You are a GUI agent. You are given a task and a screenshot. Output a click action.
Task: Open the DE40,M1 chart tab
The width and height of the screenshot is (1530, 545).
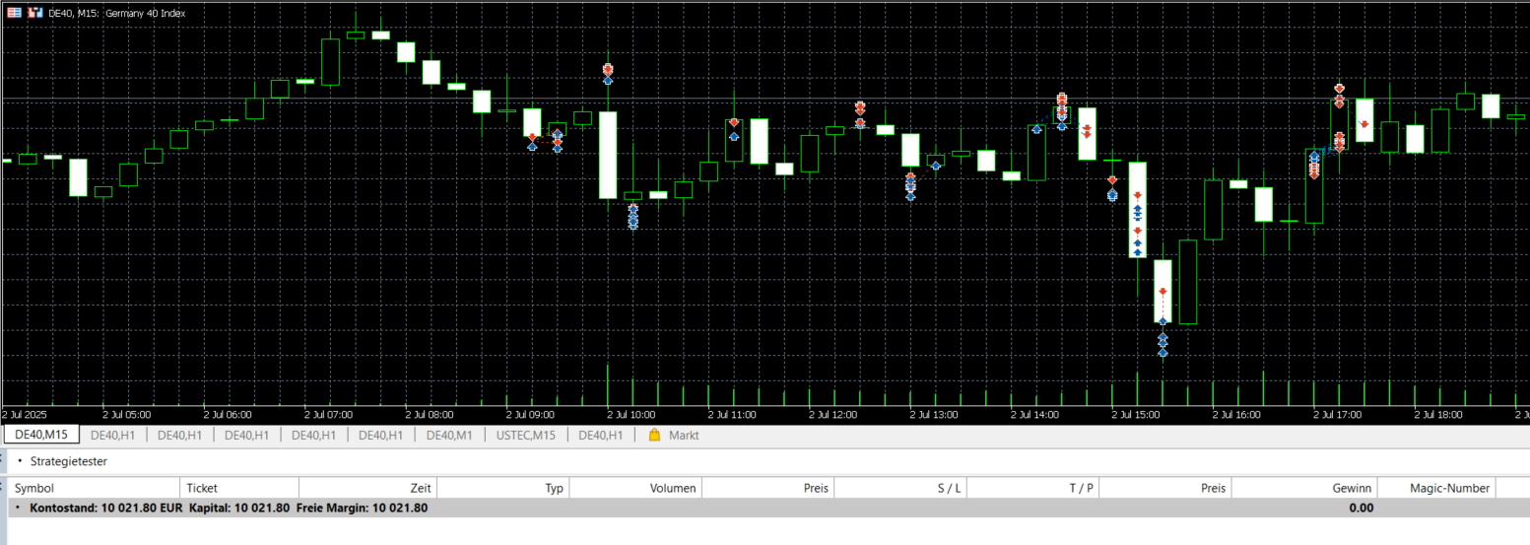pyautogui.click(x=449, y=435)
